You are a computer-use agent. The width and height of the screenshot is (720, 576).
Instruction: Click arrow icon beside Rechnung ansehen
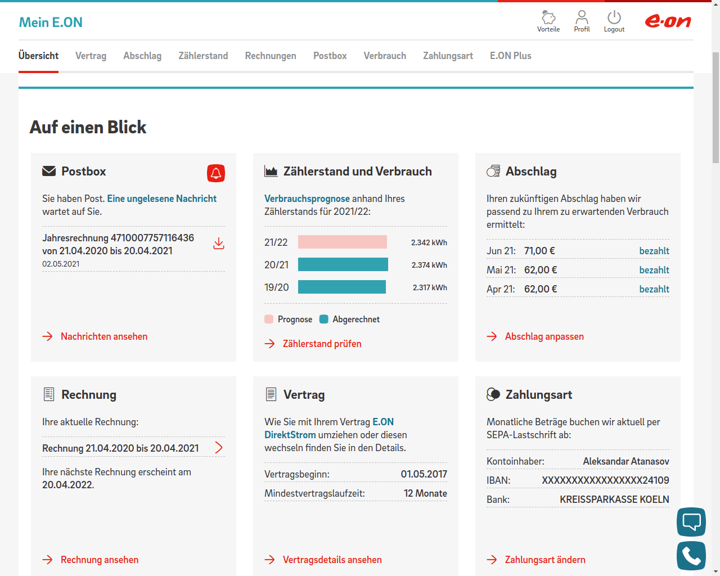48,560
